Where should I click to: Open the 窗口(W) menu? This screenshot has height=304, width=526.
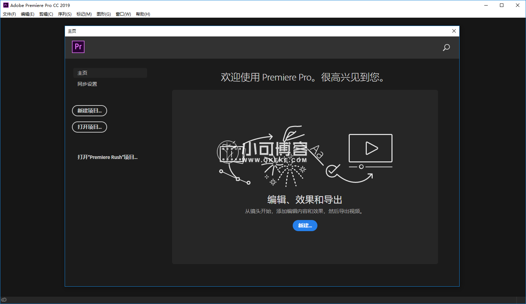pos(123,14)
